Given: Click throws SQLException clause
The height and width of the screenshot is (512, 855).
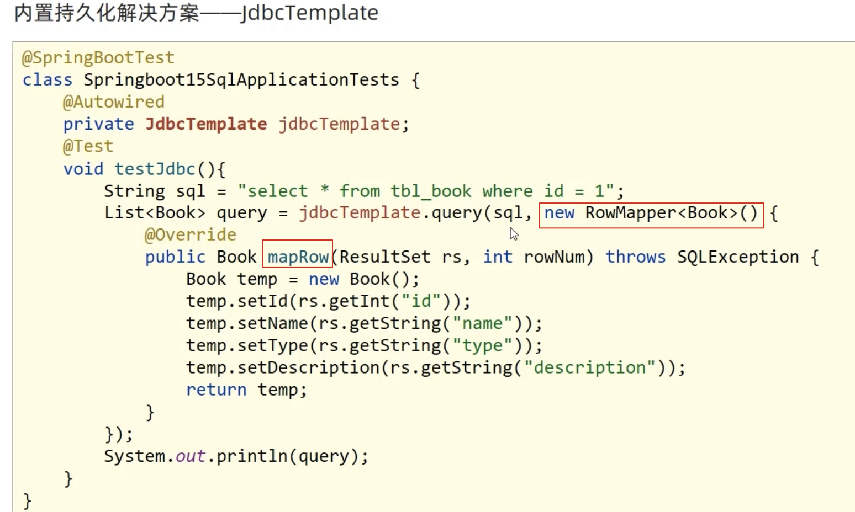Looking at the screenshot, I should click(702, 257).
